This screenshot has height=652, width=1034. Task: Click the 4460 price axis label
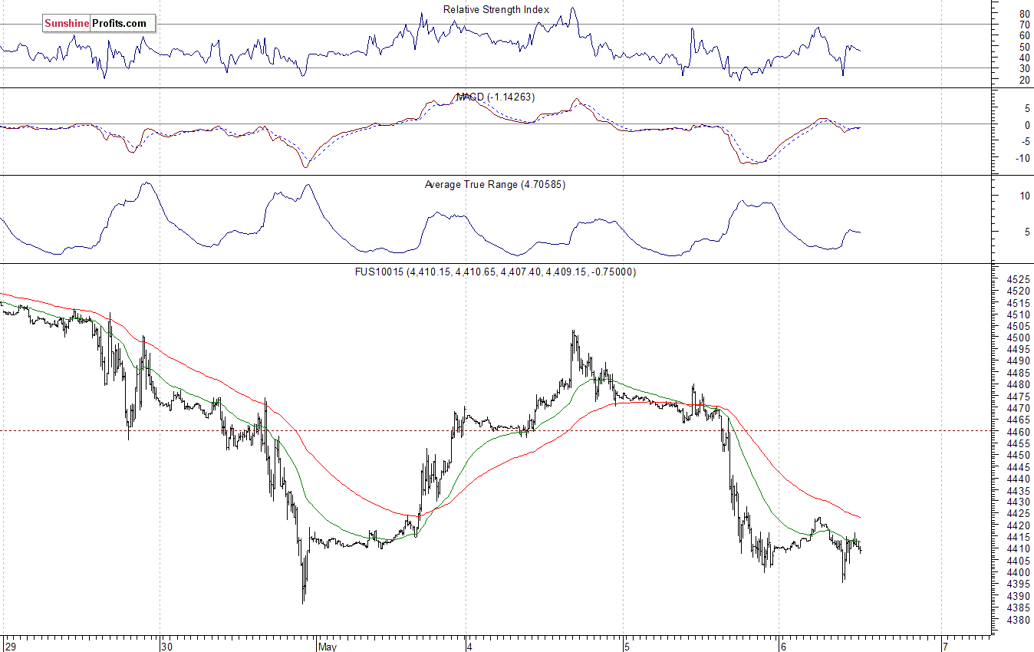tap(1018, 432)
